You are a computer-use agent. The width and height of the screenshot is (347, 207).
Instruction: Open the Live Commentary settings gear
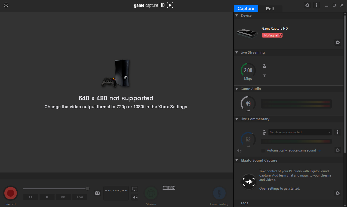point(338,150)
